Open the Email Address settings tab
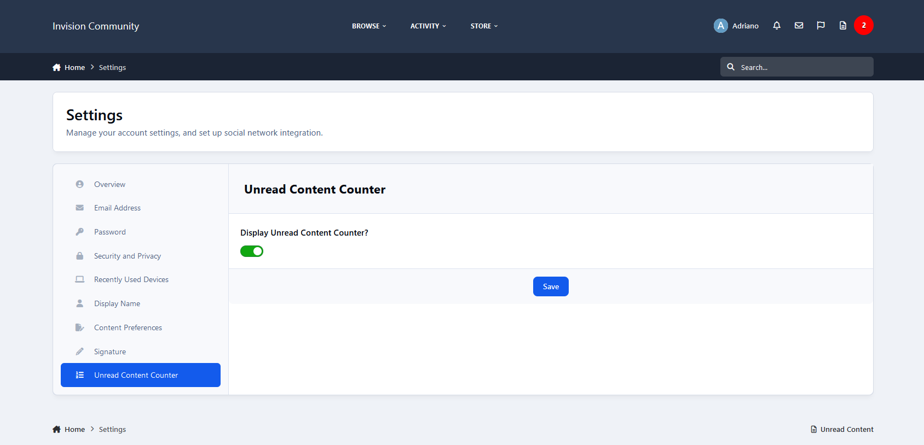This screenshot has height=445, width=924. [141, 208]
